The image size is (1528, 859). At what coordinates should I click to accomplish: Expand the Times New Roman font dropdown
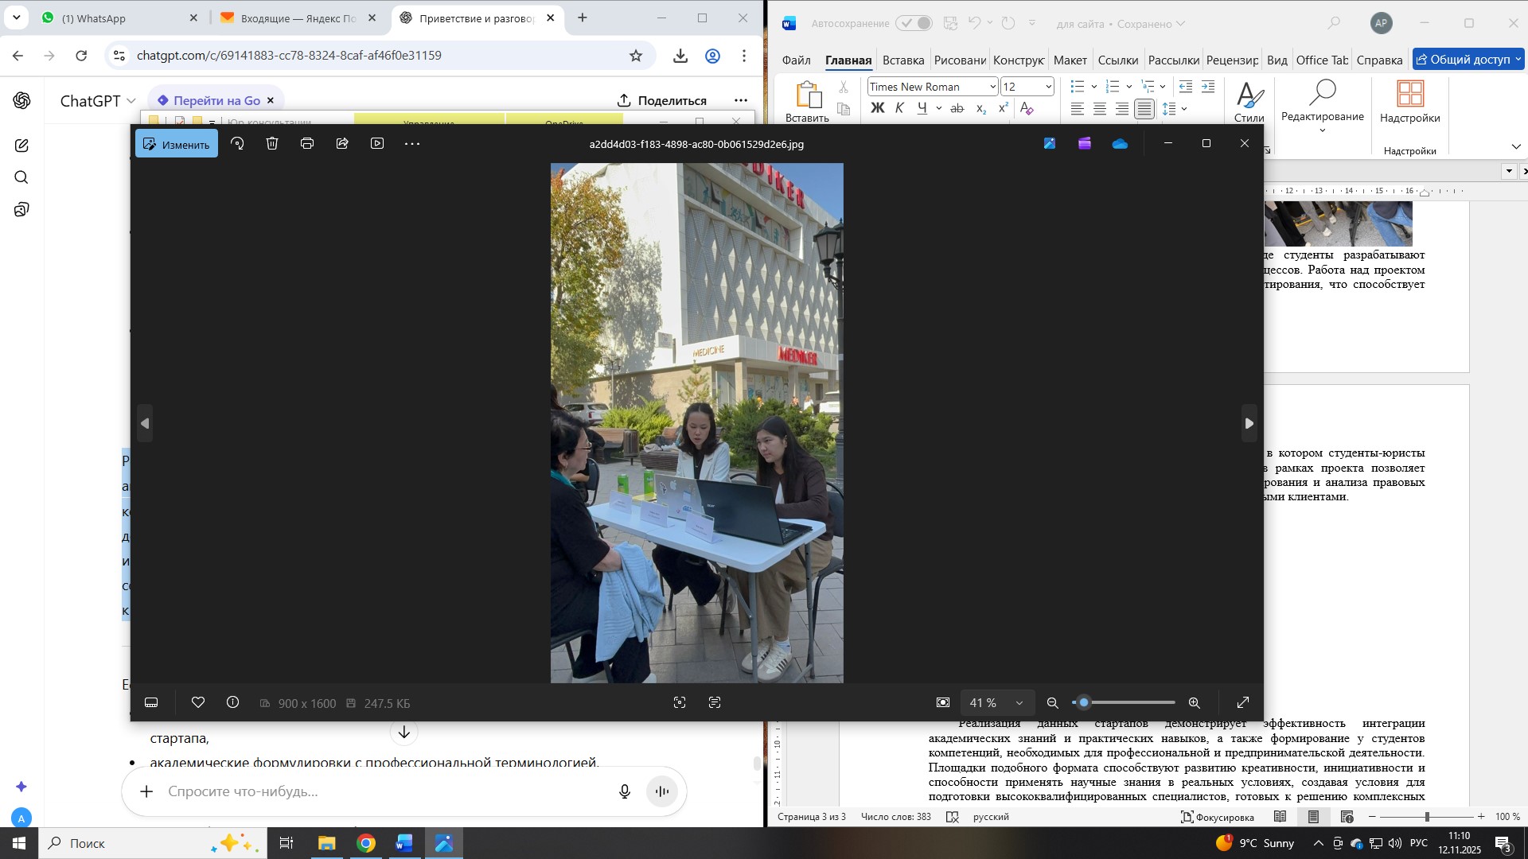click(992, 87)
